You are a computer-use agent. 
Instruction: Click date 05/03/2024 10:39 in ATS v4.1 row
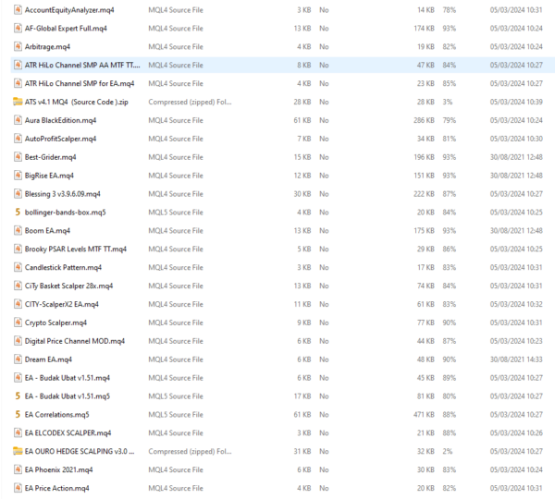tap(516, 102)
